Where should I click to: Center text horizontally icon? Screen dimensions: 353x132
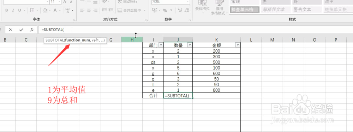(x=89, y=10)
